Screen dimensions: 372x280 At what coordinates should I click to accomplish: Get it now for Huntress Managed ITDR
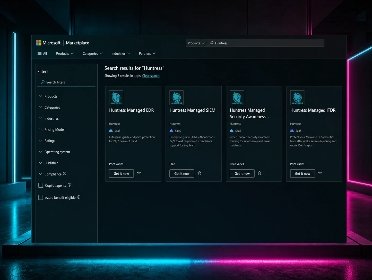pos(302,173)
